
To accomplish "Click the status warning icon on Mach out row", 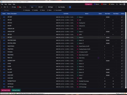I will [x=98, y=58].
